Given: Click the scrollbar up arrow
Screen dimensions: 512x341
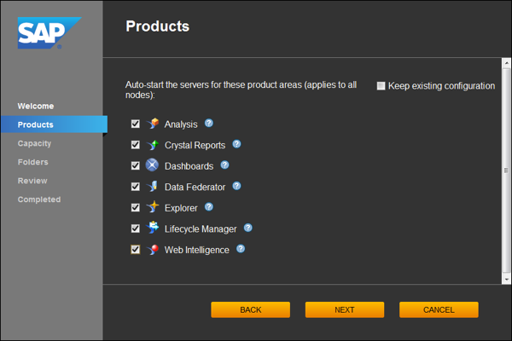Looking at the screenshot, I should [506, 62].
